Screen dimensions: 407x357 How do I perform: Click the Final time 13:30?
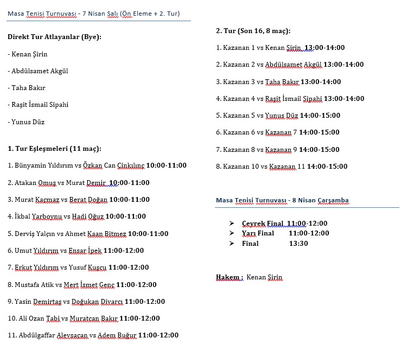click(x=298, y=244)
